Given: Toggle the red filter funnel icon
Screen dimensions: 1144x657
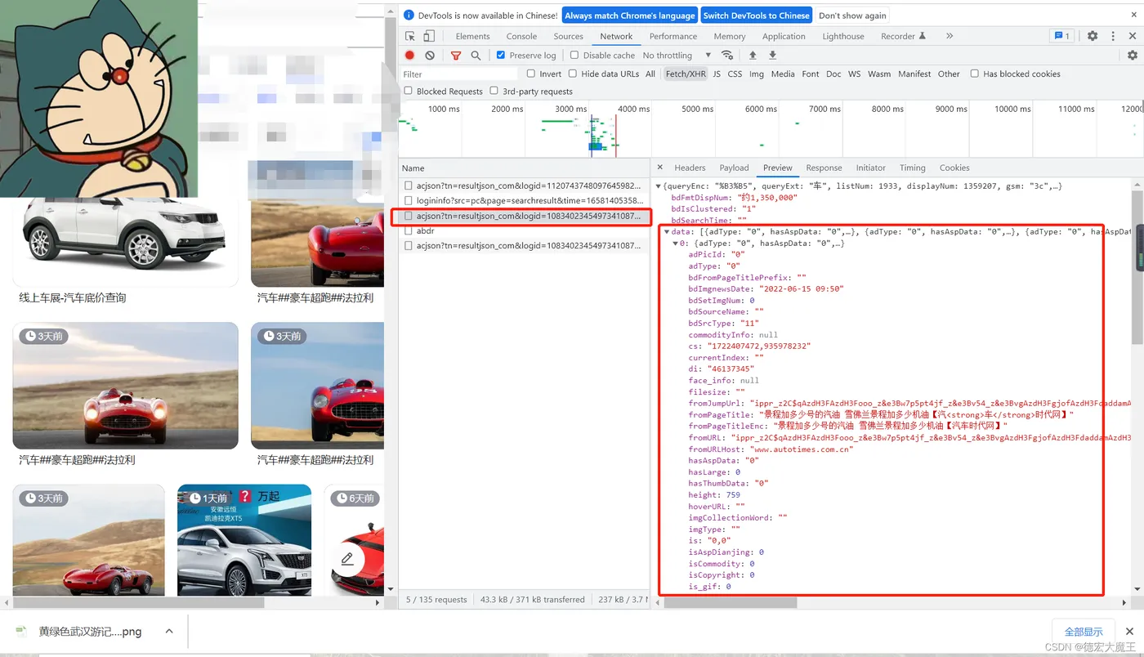Looking at the screenshot, I should click(x=456, y=56).
